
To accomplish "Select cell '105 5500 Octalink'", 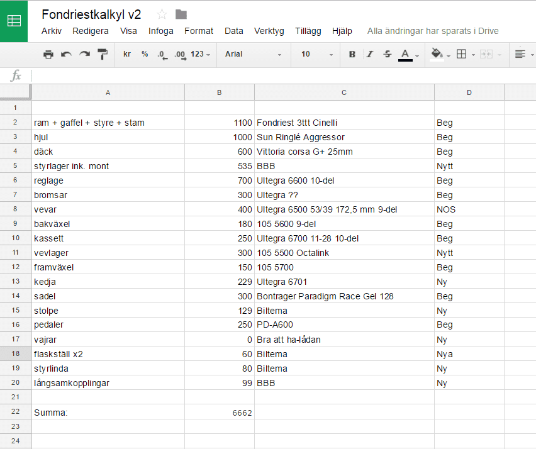I will [344, 253].
